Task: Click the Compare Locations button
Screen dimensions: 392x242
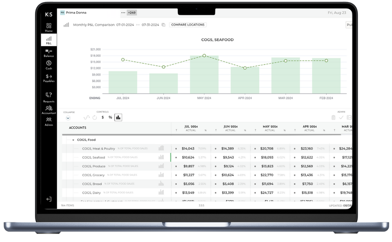Action: click(x=187, y=24)
